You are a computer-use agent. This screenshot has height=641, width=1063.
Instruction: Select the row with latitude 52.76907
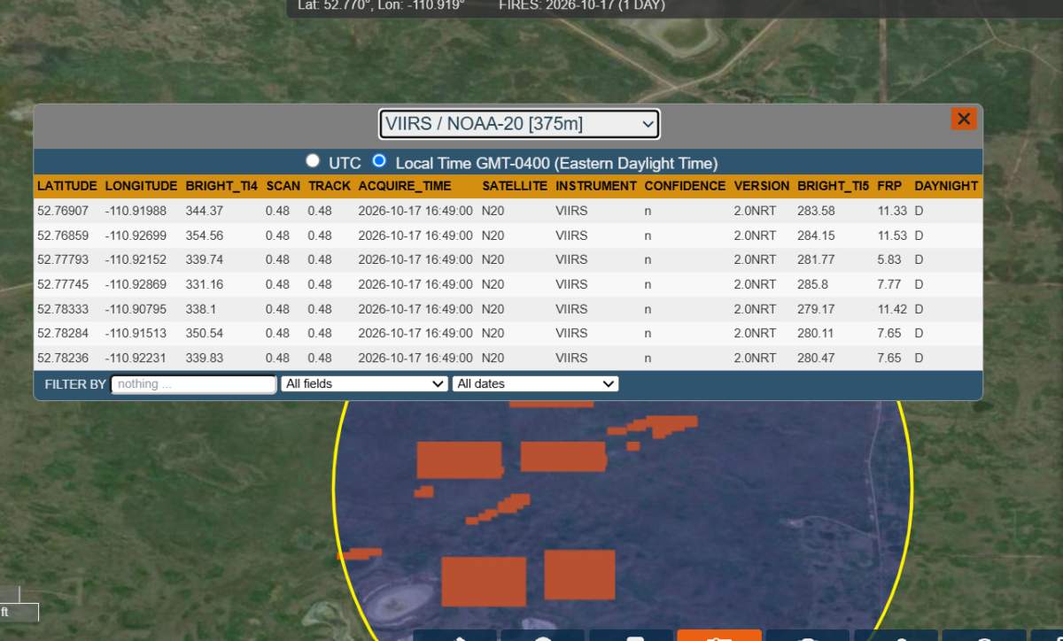pos(508,211)
